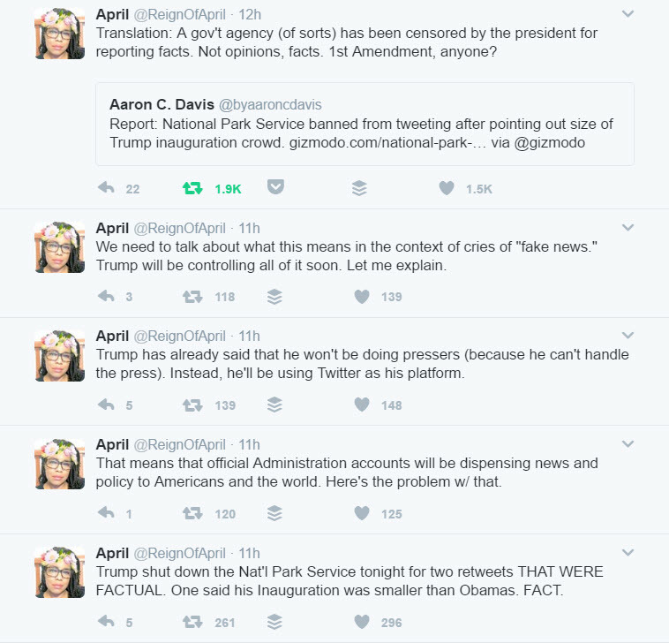
Task: Like the tweet with 296 likes
Action: 361,622
